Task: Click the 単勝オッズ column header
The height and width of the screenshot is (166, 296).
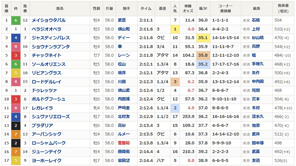Action: (188, 9)
